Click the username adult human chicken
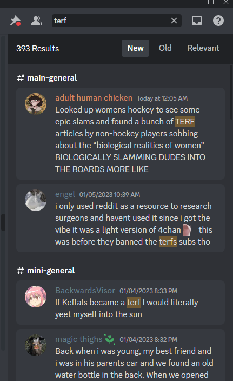233x381 pixels. [x=94, y=98]
